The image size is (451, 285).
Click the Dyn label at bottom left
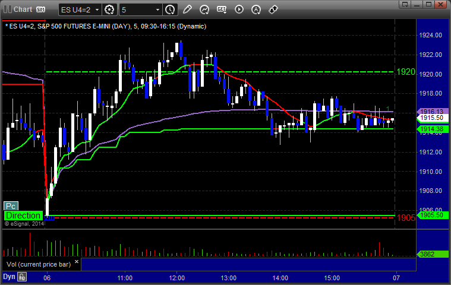point(9,277)
